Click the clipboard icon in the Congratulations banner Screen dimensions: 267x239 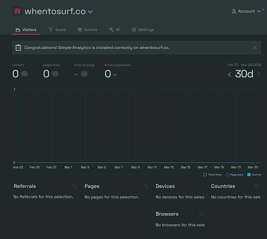pyautogui.click(x=18, y=48)
